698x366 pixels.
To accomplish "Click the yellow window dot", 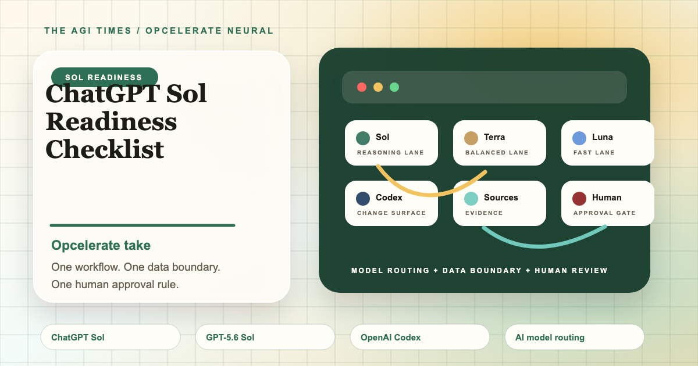I will coord(378,87).
